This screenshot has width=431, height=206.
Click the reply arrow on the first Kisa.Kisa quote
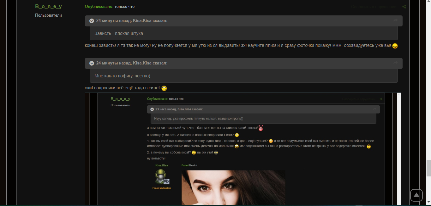(x=395, y=21)
